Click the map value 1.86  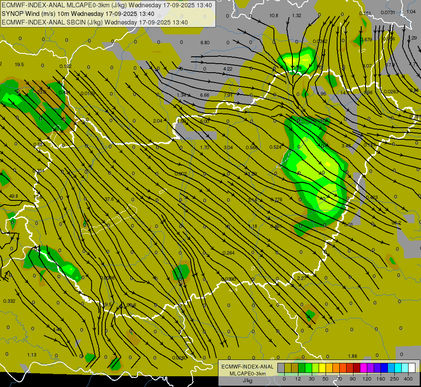click(353, 356)
